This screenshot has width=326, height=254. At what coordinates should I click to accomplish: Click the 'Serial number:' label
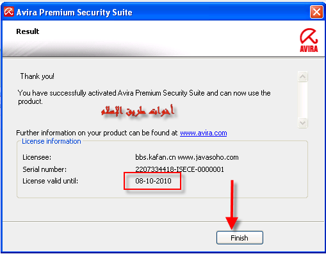pyautogui.click(x=44, y=169)
